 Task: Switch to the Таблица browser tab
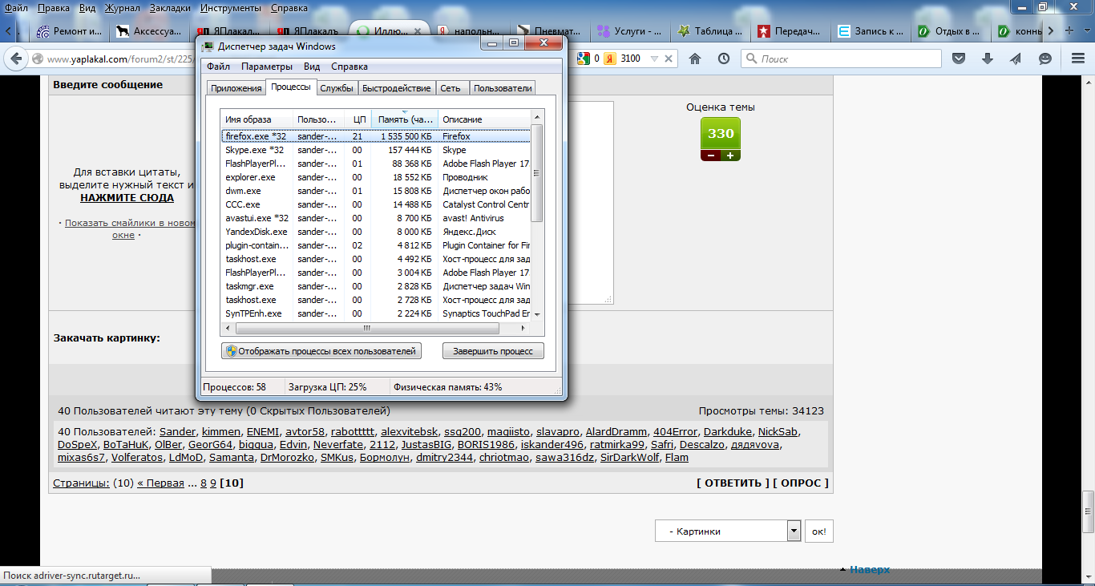point(711,31)
